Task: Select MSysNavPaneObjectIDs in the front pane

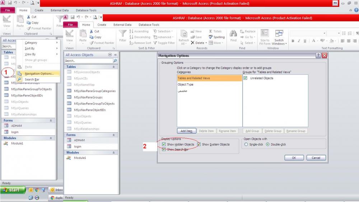Action: tap(91, 110)
